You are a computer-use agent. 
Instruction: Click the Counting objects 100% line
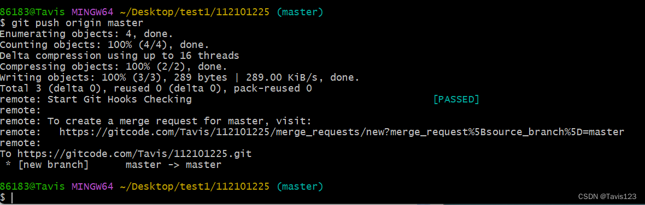coord(104,45)
